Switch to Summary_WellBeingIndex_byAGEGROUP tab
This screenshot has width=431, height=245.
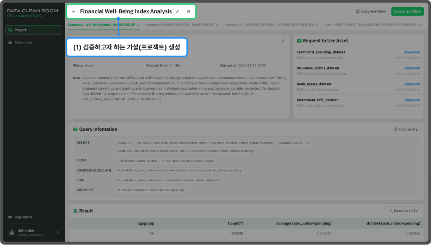[x=101, y=25]
